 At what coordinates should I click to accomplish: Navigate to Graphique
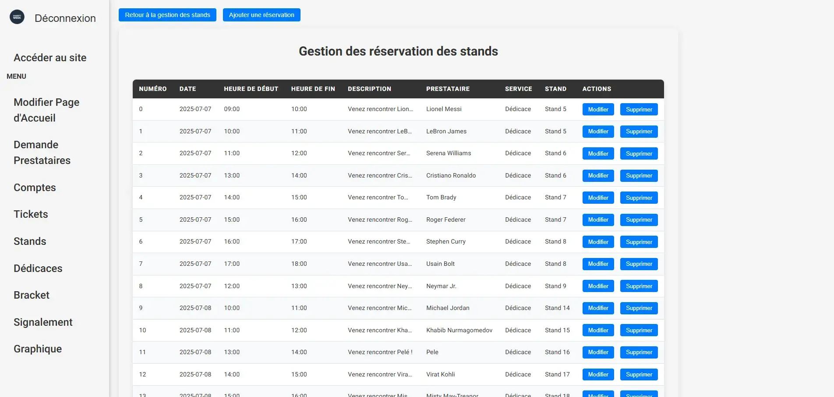(37, 348)
